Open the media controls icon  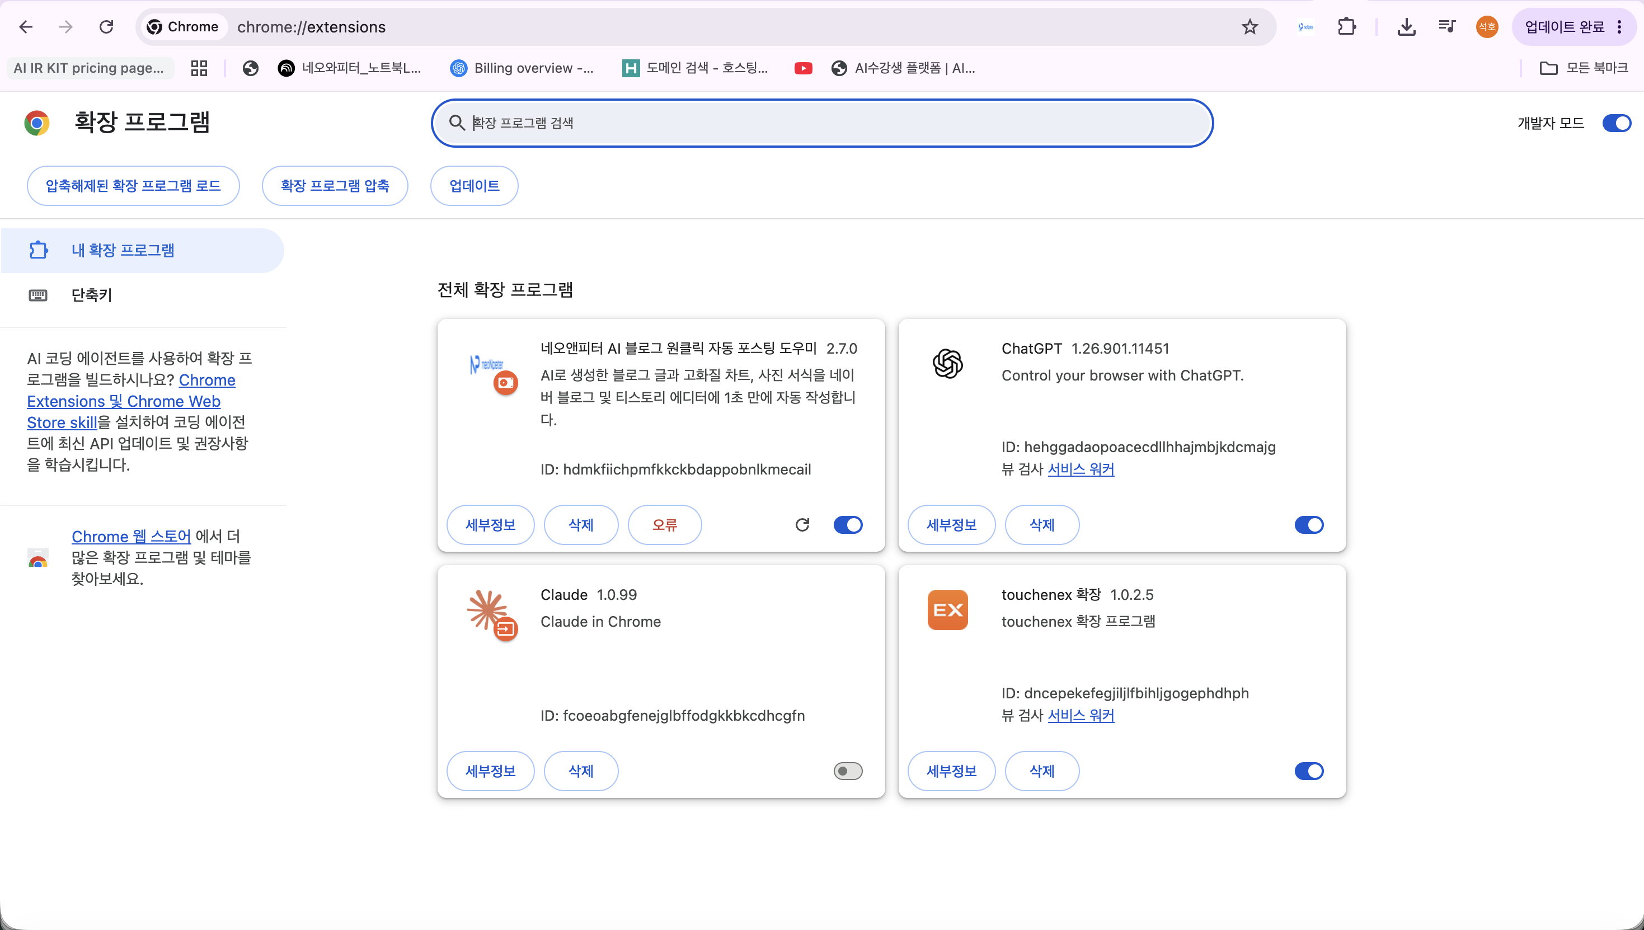[x=1446, y=27]
